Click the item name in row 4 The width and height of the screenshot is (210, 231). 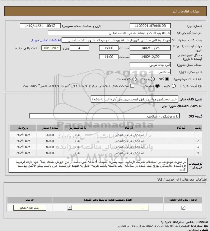(129, 153)
